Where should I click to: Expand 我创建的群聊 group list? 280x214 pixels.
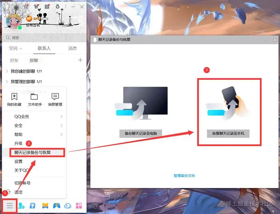[x=7, y=71]
